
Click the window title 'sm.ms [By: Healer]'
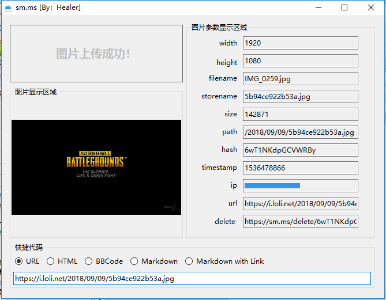click(48, 7)
